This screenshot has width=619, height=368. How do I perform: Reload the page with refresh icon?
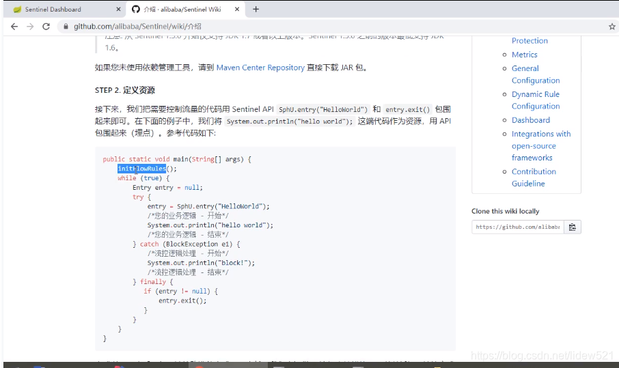click(46, 27)
